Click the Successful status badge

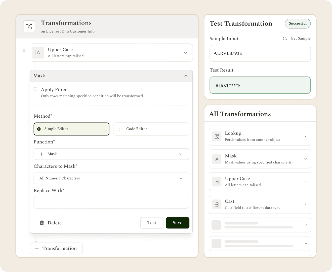point(298,23)
